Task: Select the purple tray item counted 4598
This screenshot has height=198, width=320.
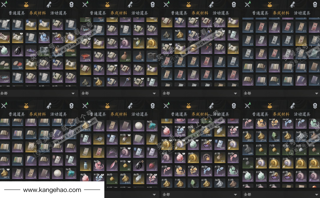Action: click(x=31, y=51)
